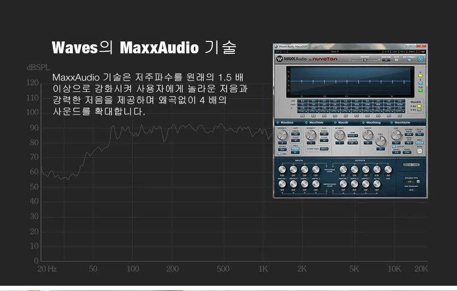Click the Mute speaker icon
Screen dimensions: 457x291
click(x=397, y=60)
